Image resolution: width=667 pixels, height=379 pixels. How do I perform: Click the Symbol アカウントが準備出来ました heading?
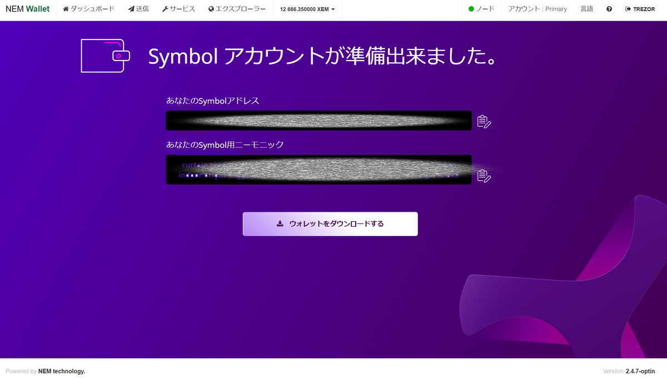[322, 56]
